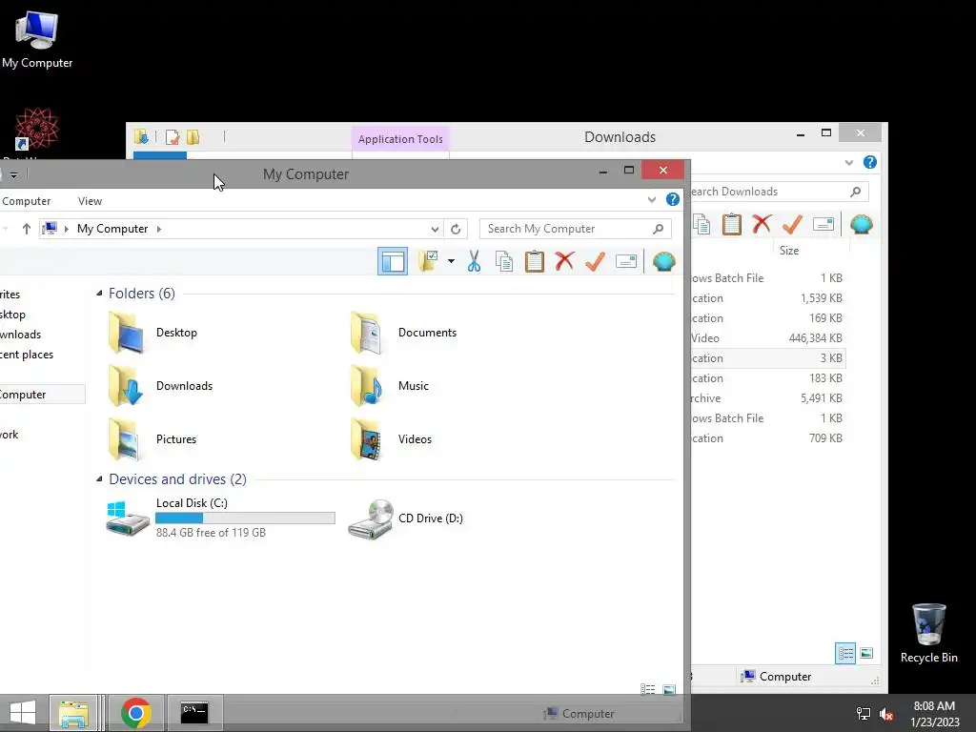The height and width of the screenshot is (732, 976).
Task: Select the red X Delete icon in Downloads window
Action: (762, 224)
